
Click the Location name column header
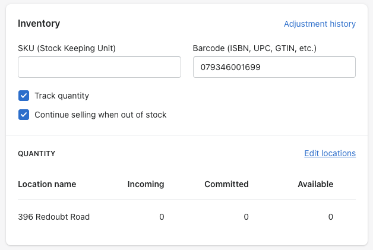click(47, 184)
